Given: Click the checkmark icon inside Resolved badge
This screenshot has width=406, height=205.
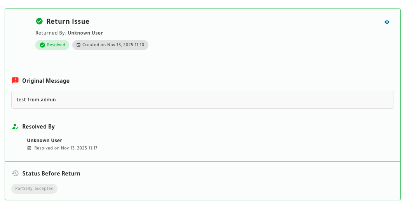Looking at the screenshot, I should pyautogui.click(x=42, y=45).
